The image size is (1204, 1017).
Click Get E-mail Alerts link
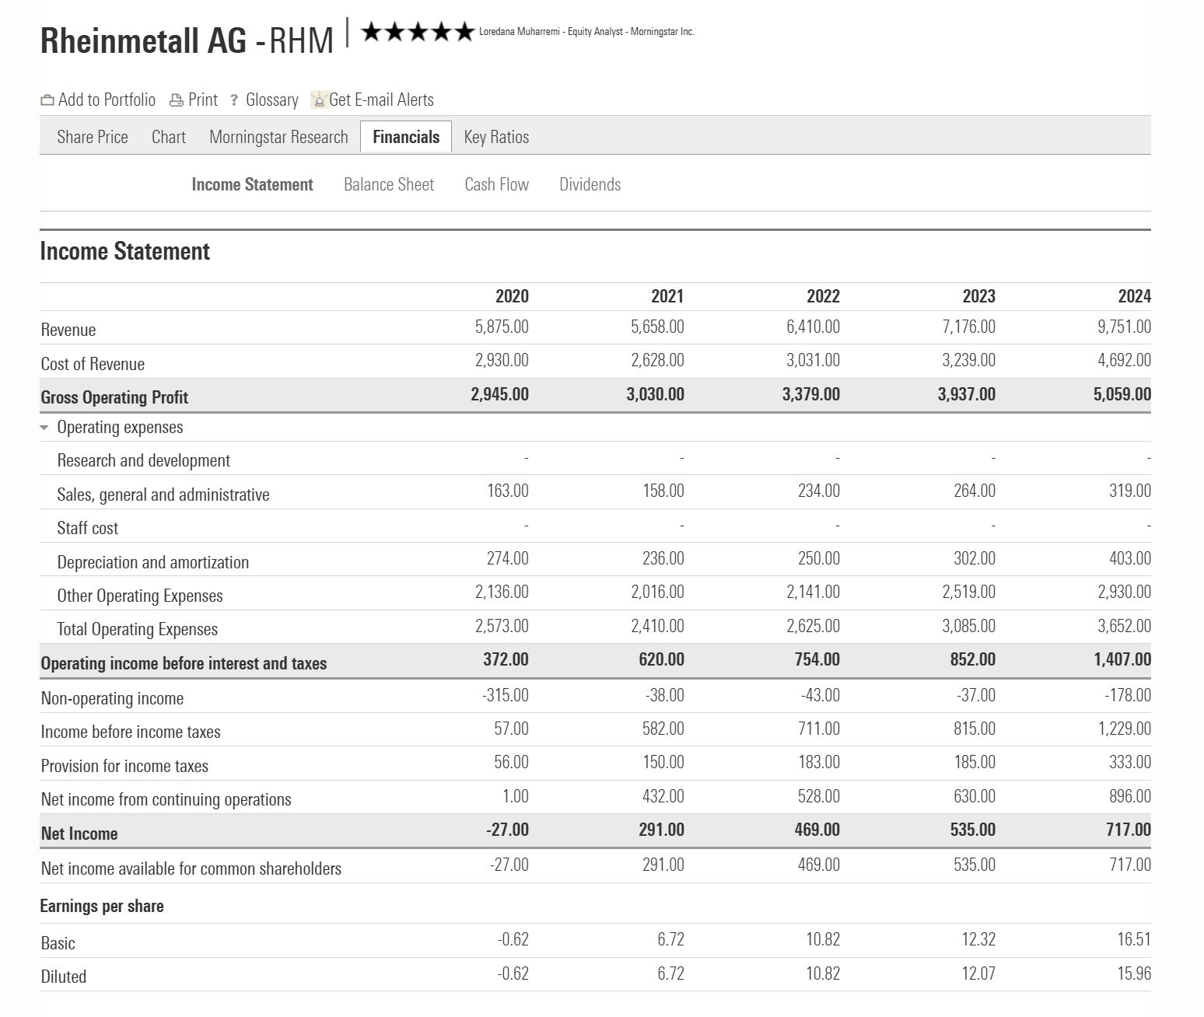click(381, 100)
